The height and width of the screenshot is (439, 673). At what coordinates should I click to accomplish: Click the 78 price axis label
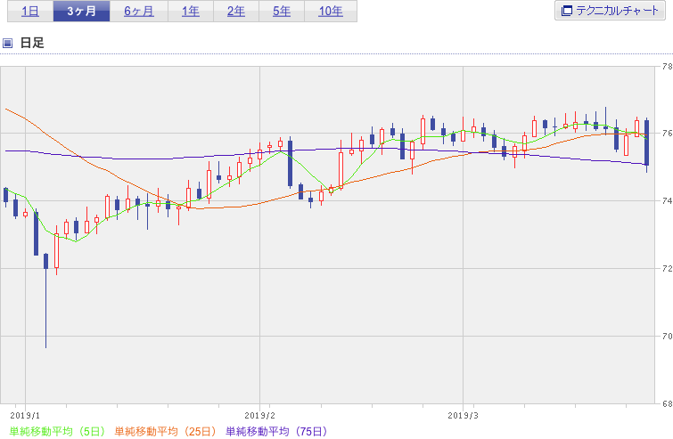(x=667, y=67)
